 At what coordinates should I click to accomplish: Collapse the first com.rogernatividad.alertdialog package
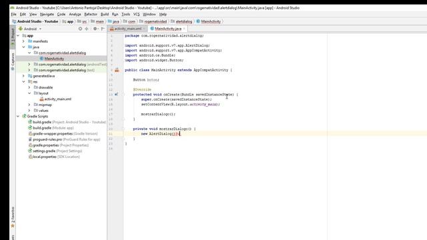tap(29, 53)
